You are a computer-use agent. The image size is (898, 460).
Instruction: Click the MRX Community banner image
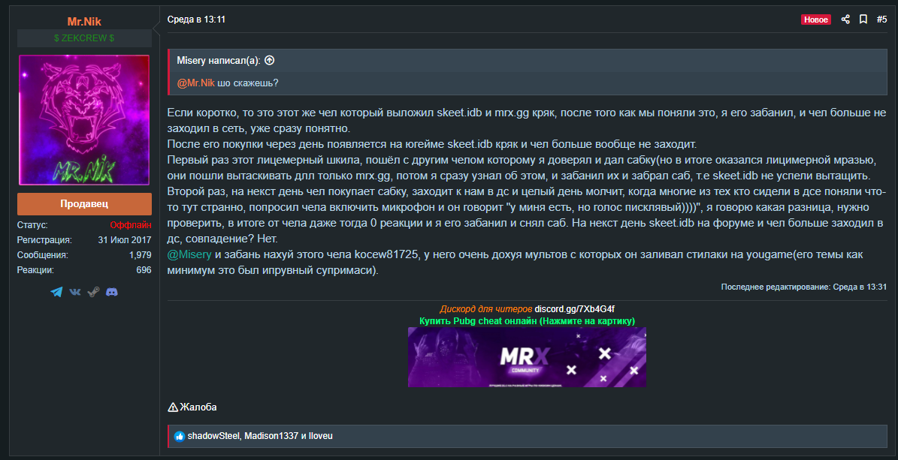point(527,357)
